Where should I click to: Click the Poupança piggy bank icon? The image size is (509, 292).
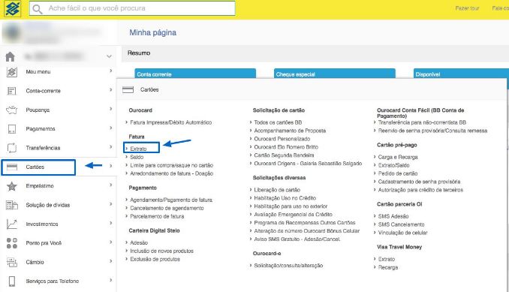pos(12,110)
